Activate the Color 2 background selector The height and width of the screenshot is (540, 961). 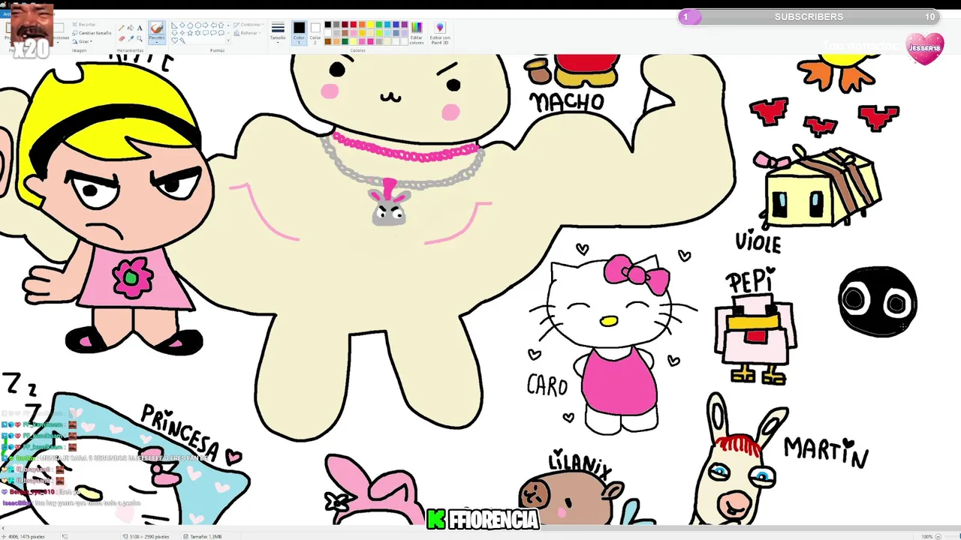pyautogui.click(x=315, y=32)
